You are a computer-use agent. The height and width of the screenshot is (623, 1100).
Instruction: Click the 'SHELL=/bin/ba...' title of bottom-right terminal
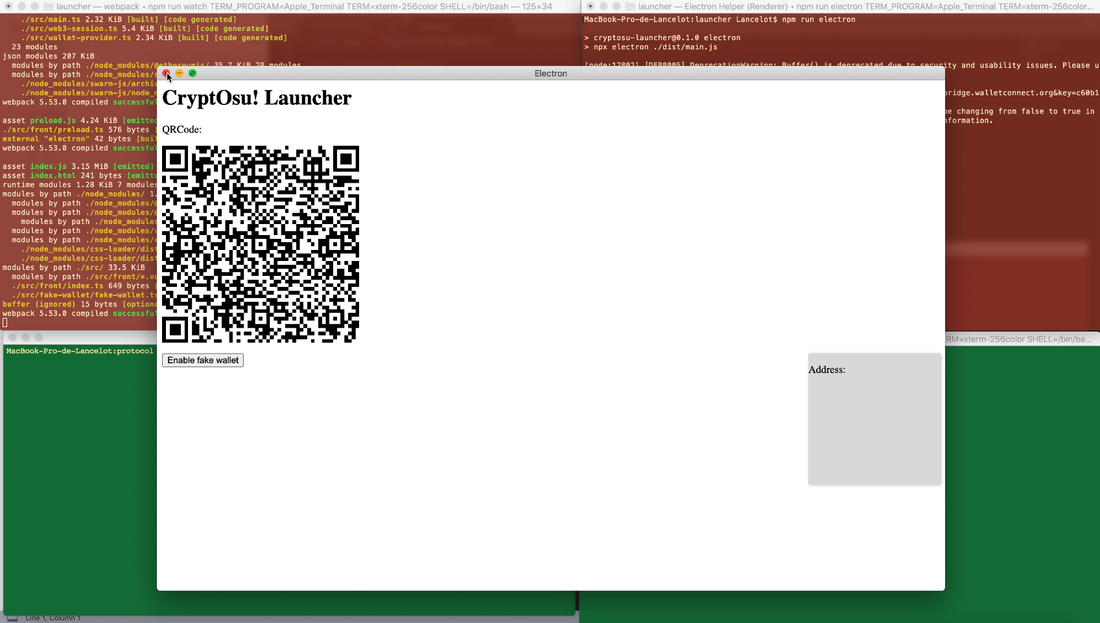1018,339
